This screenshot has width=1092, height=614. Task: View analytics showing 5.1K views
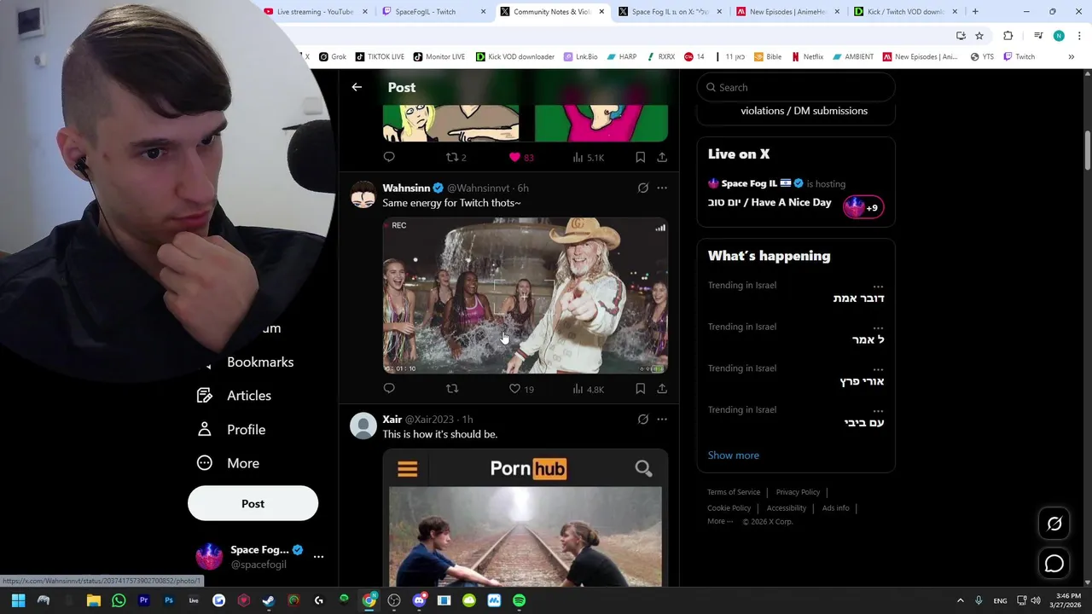[588, 158]
